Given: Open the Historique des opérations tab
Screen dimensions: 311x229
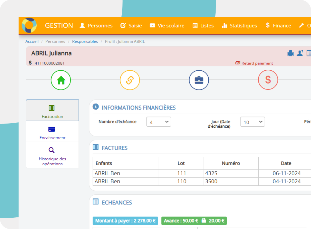Looking at the screenshot, I should coord(52,155).
